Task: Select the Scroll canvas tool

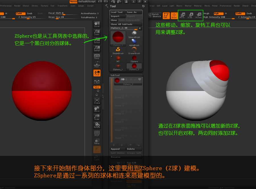Action: point(97,24)
